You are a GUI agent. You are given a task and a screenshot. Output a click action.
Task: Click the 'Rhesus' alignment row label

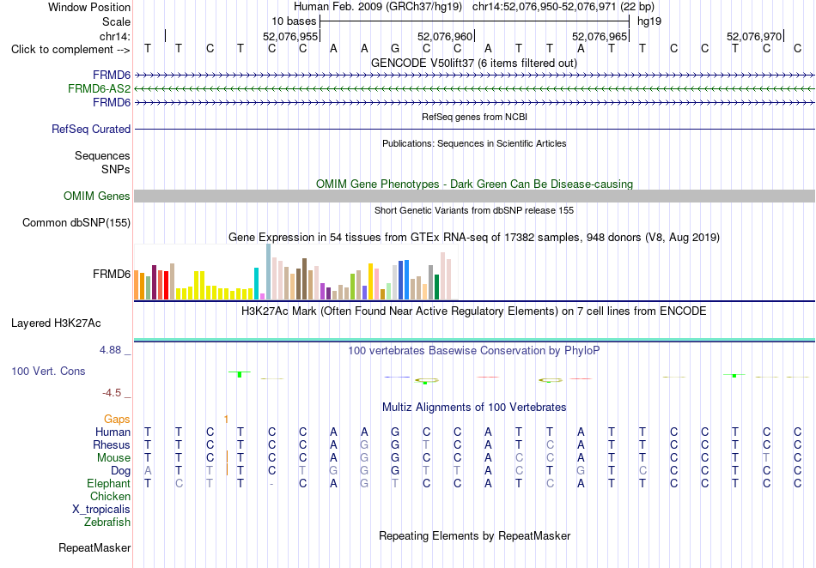tap(112, 444)
